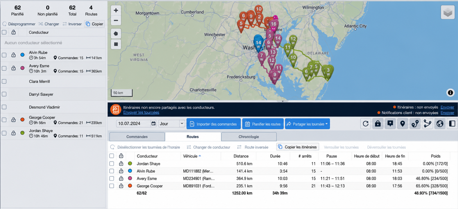Check the select-all drivers checkbox
458x209 pixels.
4,32
